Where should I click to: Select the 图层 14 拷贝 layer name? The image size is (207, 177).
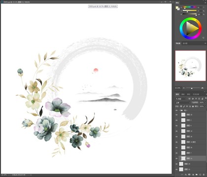(191, 142)
